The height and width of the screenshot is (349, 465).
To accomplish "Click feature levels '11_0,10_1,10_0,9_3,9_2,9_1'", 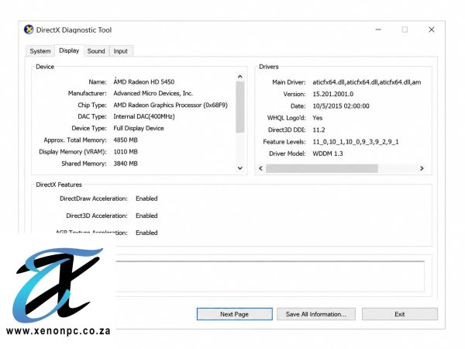I will tap(356, 142).
